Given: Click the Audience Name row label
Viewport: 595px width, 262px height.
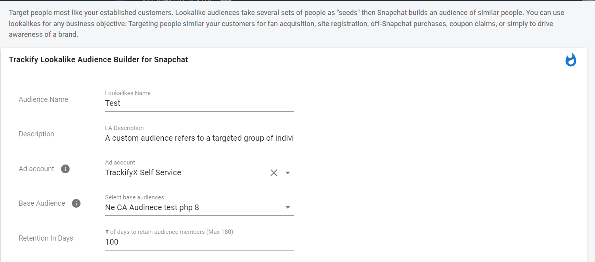Looking at the screenshot, I should pyautogui.click(x=43, y=99).
